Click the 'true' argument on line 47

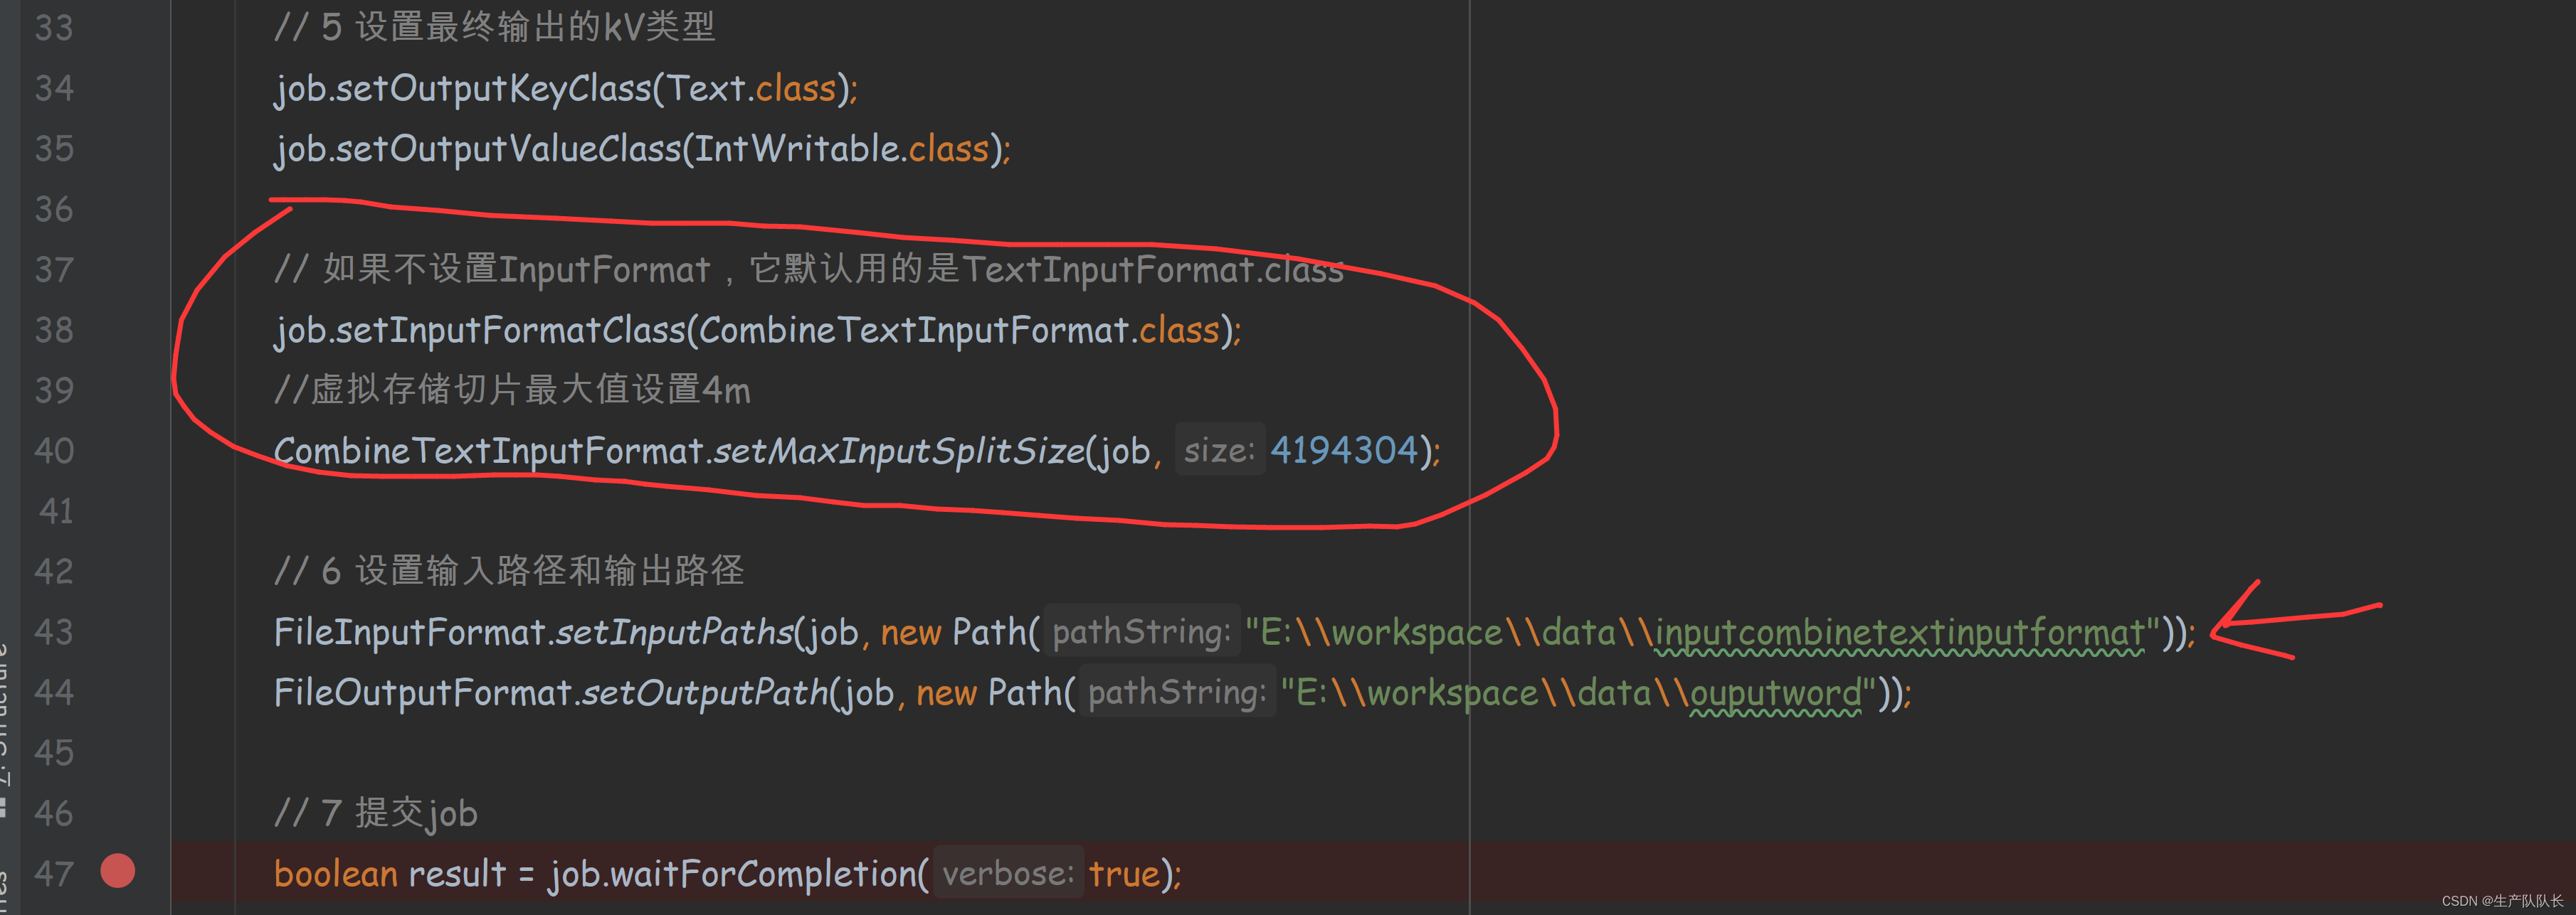(x=1124, y=874)
